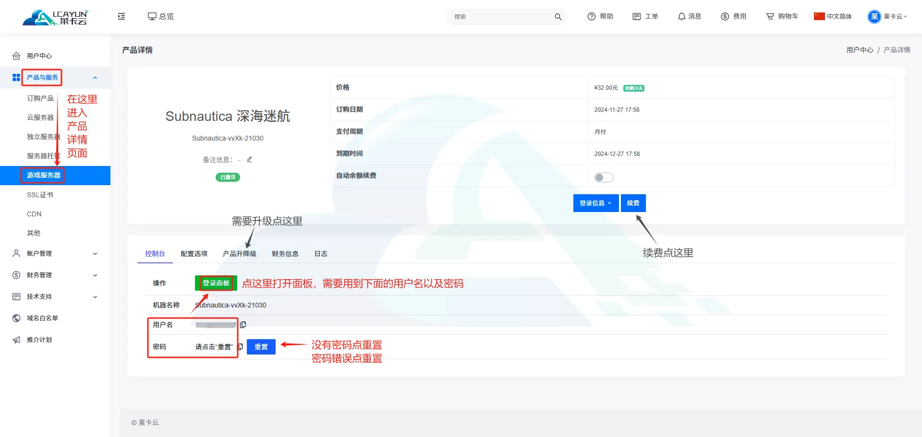Open SSL证书 in sidebar

[x=40, y=195]
